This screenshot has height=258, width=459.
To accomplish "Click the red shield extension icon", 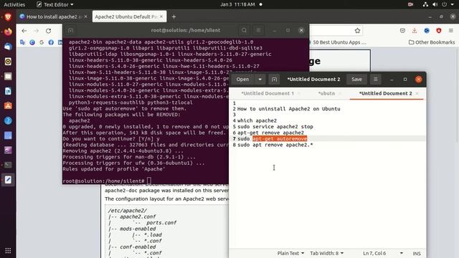I will [438, 30].
